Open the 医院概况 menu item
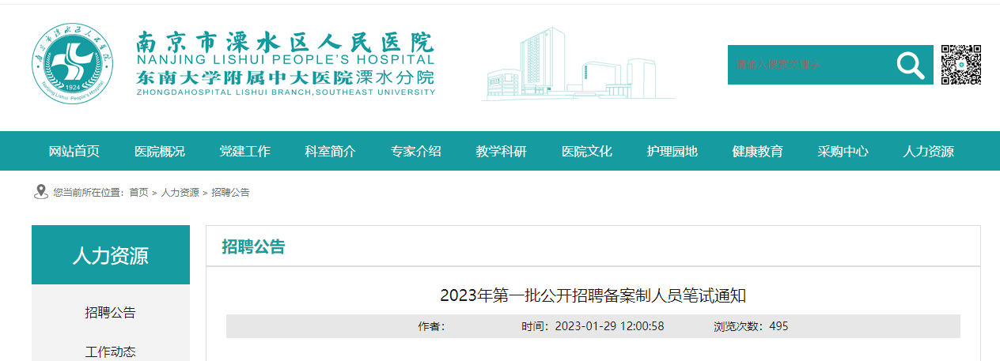This screenshot has width=1000, height=361. coord(160,152)
